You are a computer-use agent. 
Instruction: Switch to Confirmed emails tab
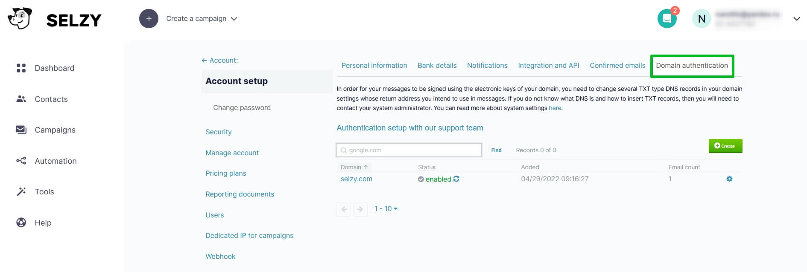tap(617, 66)
